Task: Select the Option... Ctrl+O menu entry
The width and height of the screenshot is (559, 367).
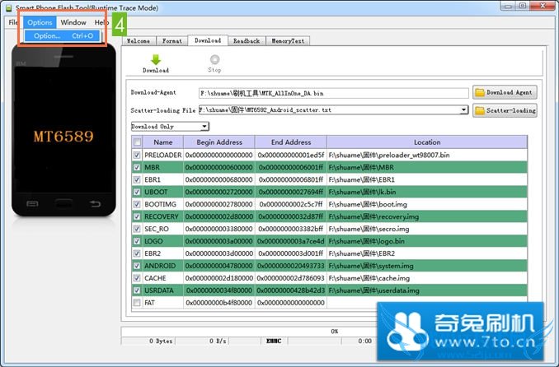Action: click(63, 35)
